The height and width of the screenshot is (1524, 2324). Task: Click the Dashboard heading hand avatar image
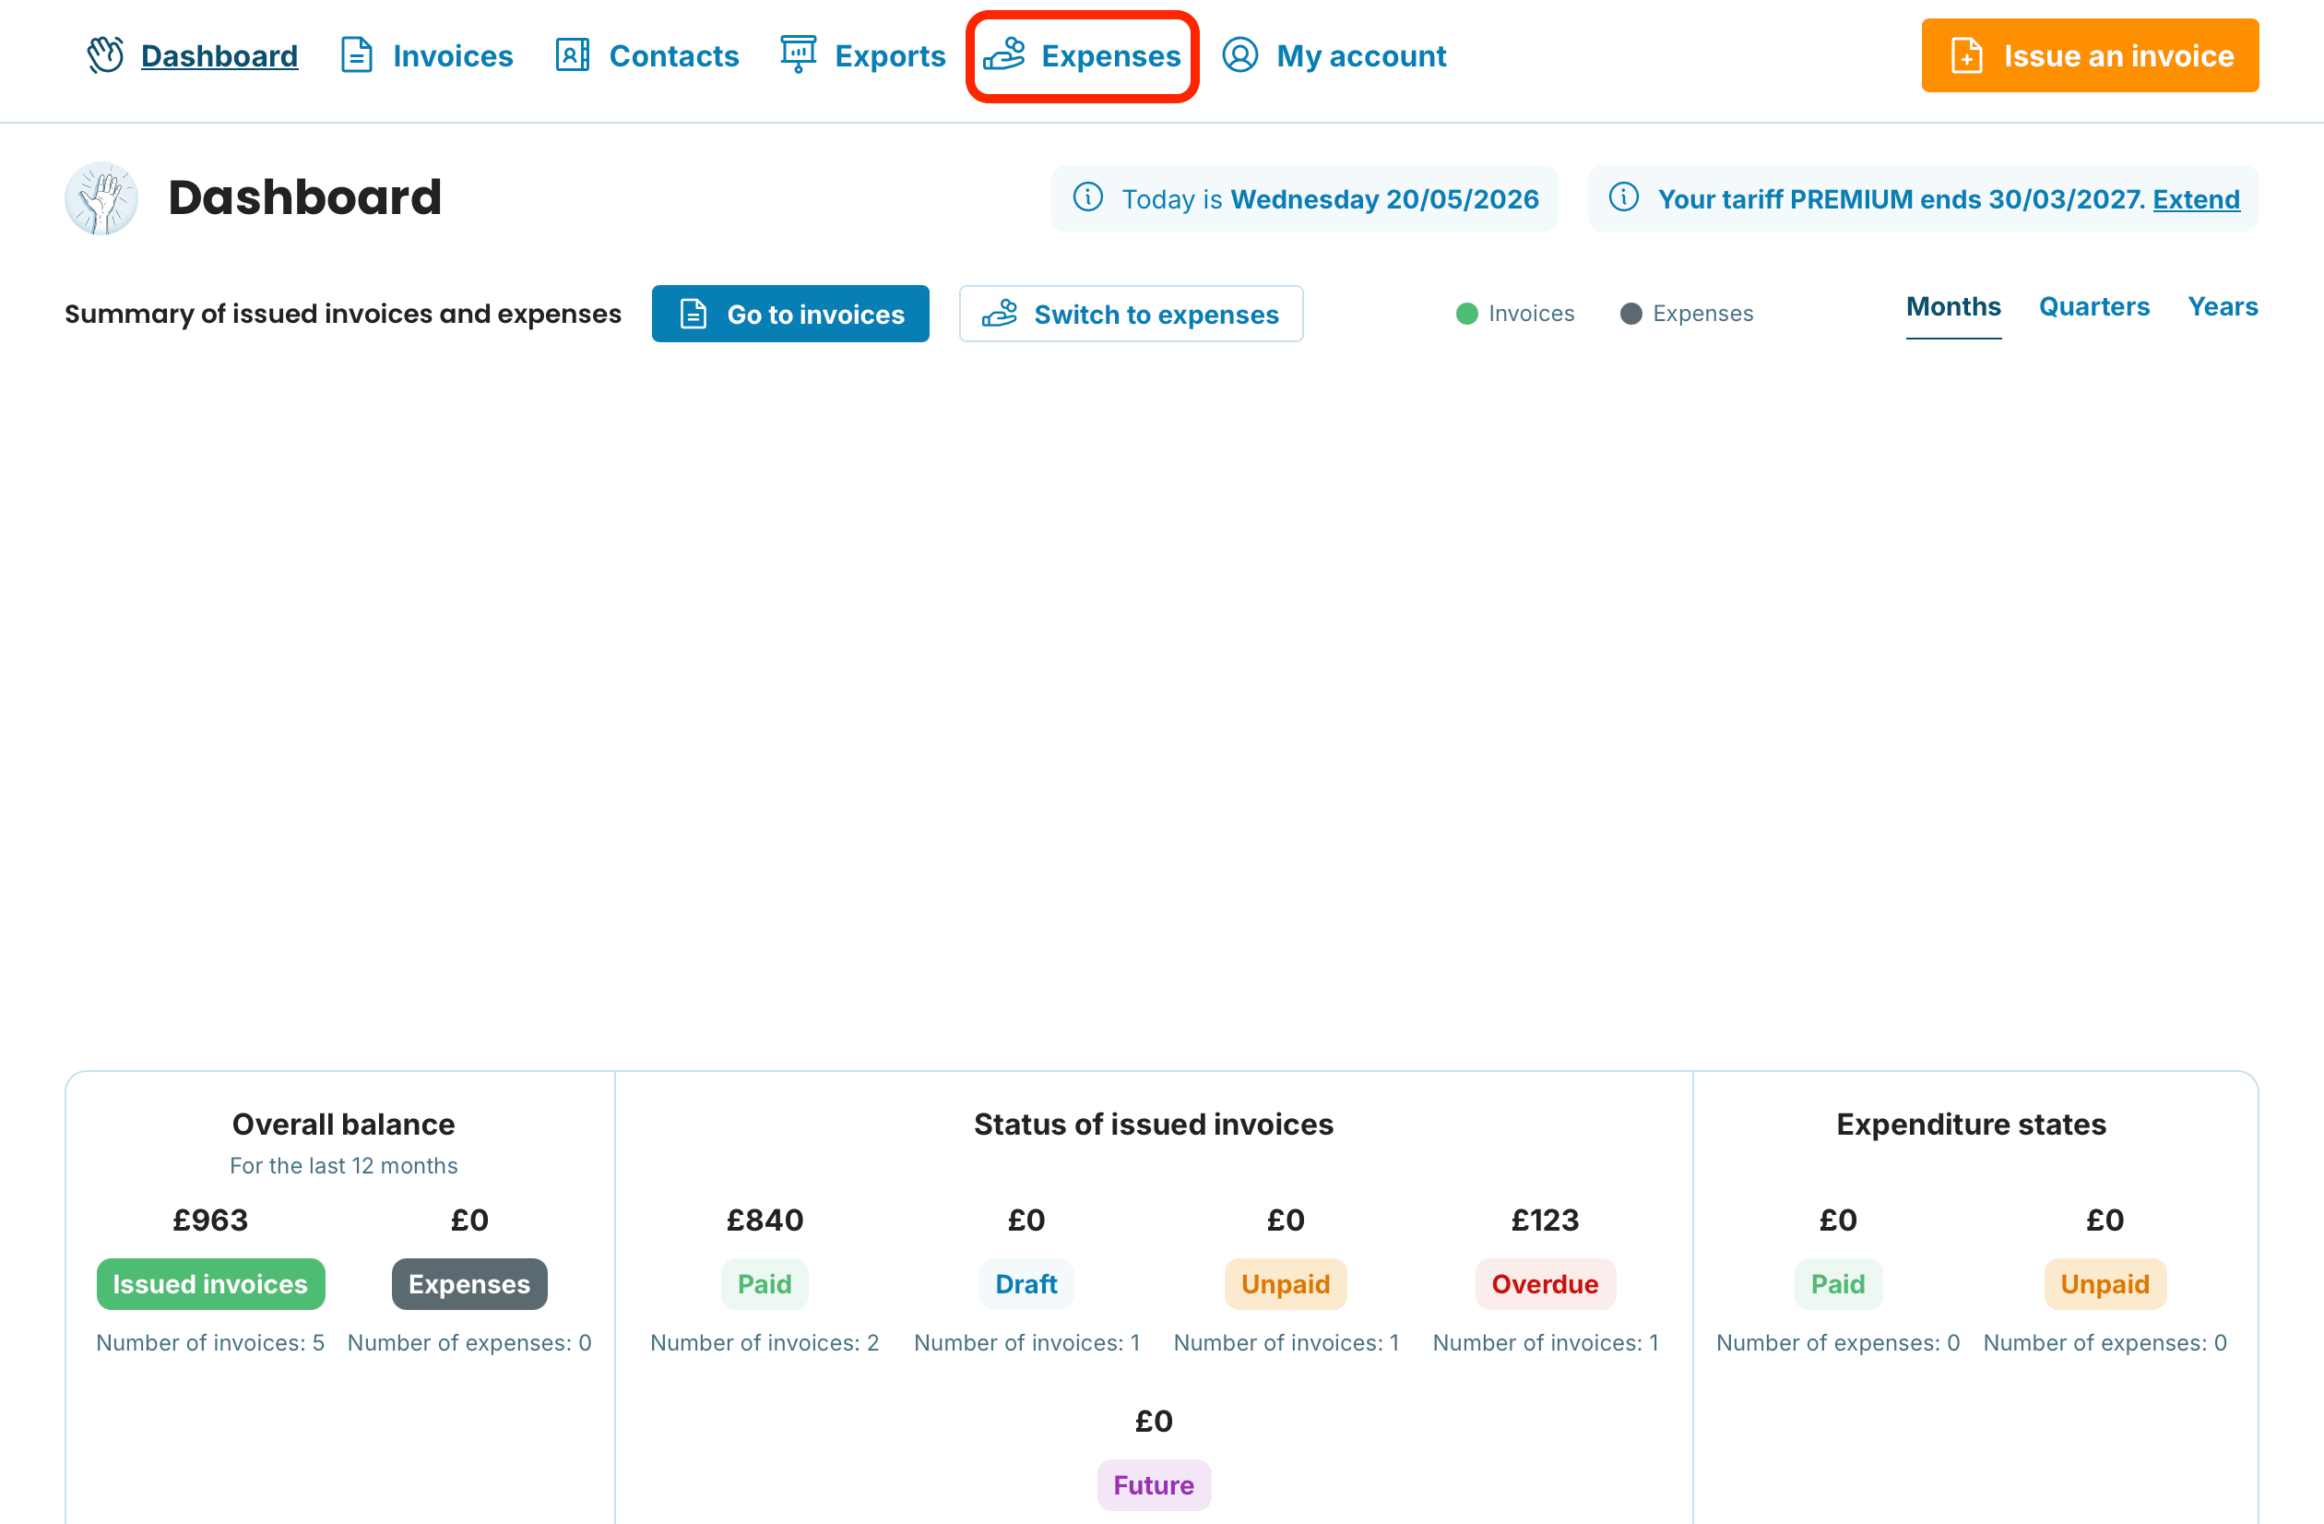click(101, 198)
